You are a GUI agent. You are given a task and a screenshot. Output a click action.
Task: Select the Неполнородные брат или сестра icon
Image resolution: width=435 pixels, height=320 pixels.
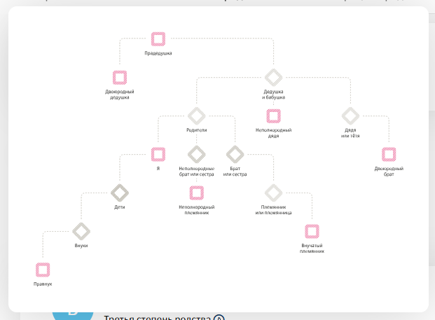[196, 154]
